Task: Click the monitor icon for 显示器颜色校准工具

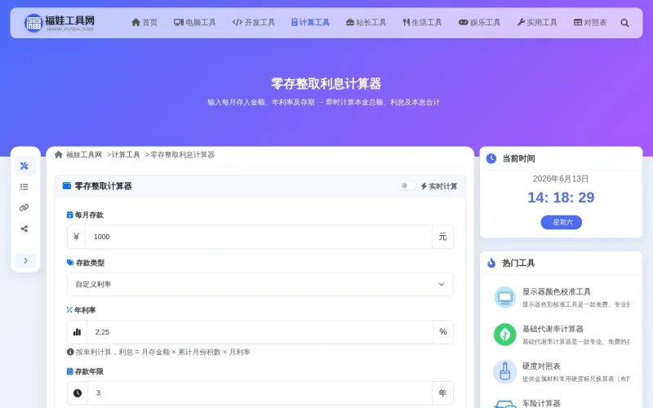Action: [x=504, y=297]
